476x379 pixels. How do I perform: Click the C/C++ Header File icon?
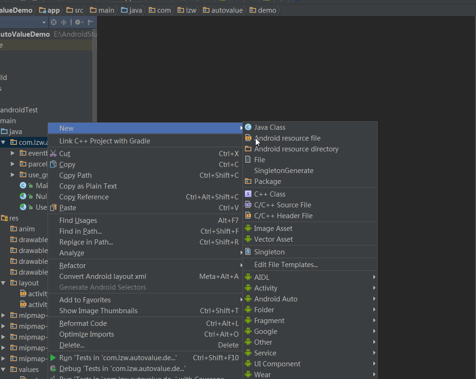click(248, 215)
